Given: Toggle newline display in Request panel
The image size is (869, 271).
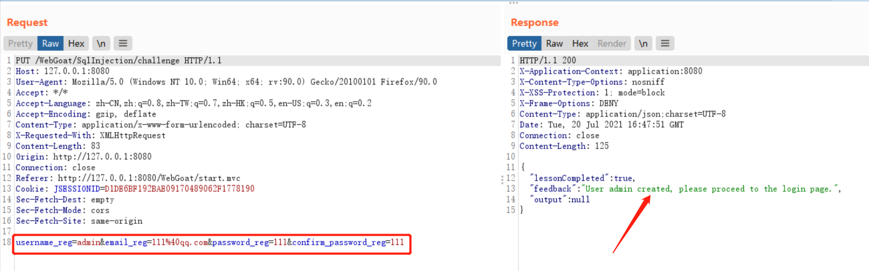Looking at the screenshot, I should [x=101, y=43].
